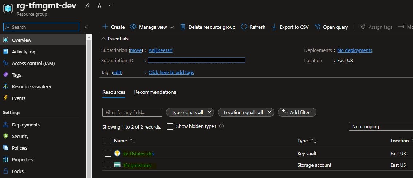The width and height of the screenshot is (413, 178).
Task: Check the tfmgmtstates row checkbox
Action: [x=108, y=165]
